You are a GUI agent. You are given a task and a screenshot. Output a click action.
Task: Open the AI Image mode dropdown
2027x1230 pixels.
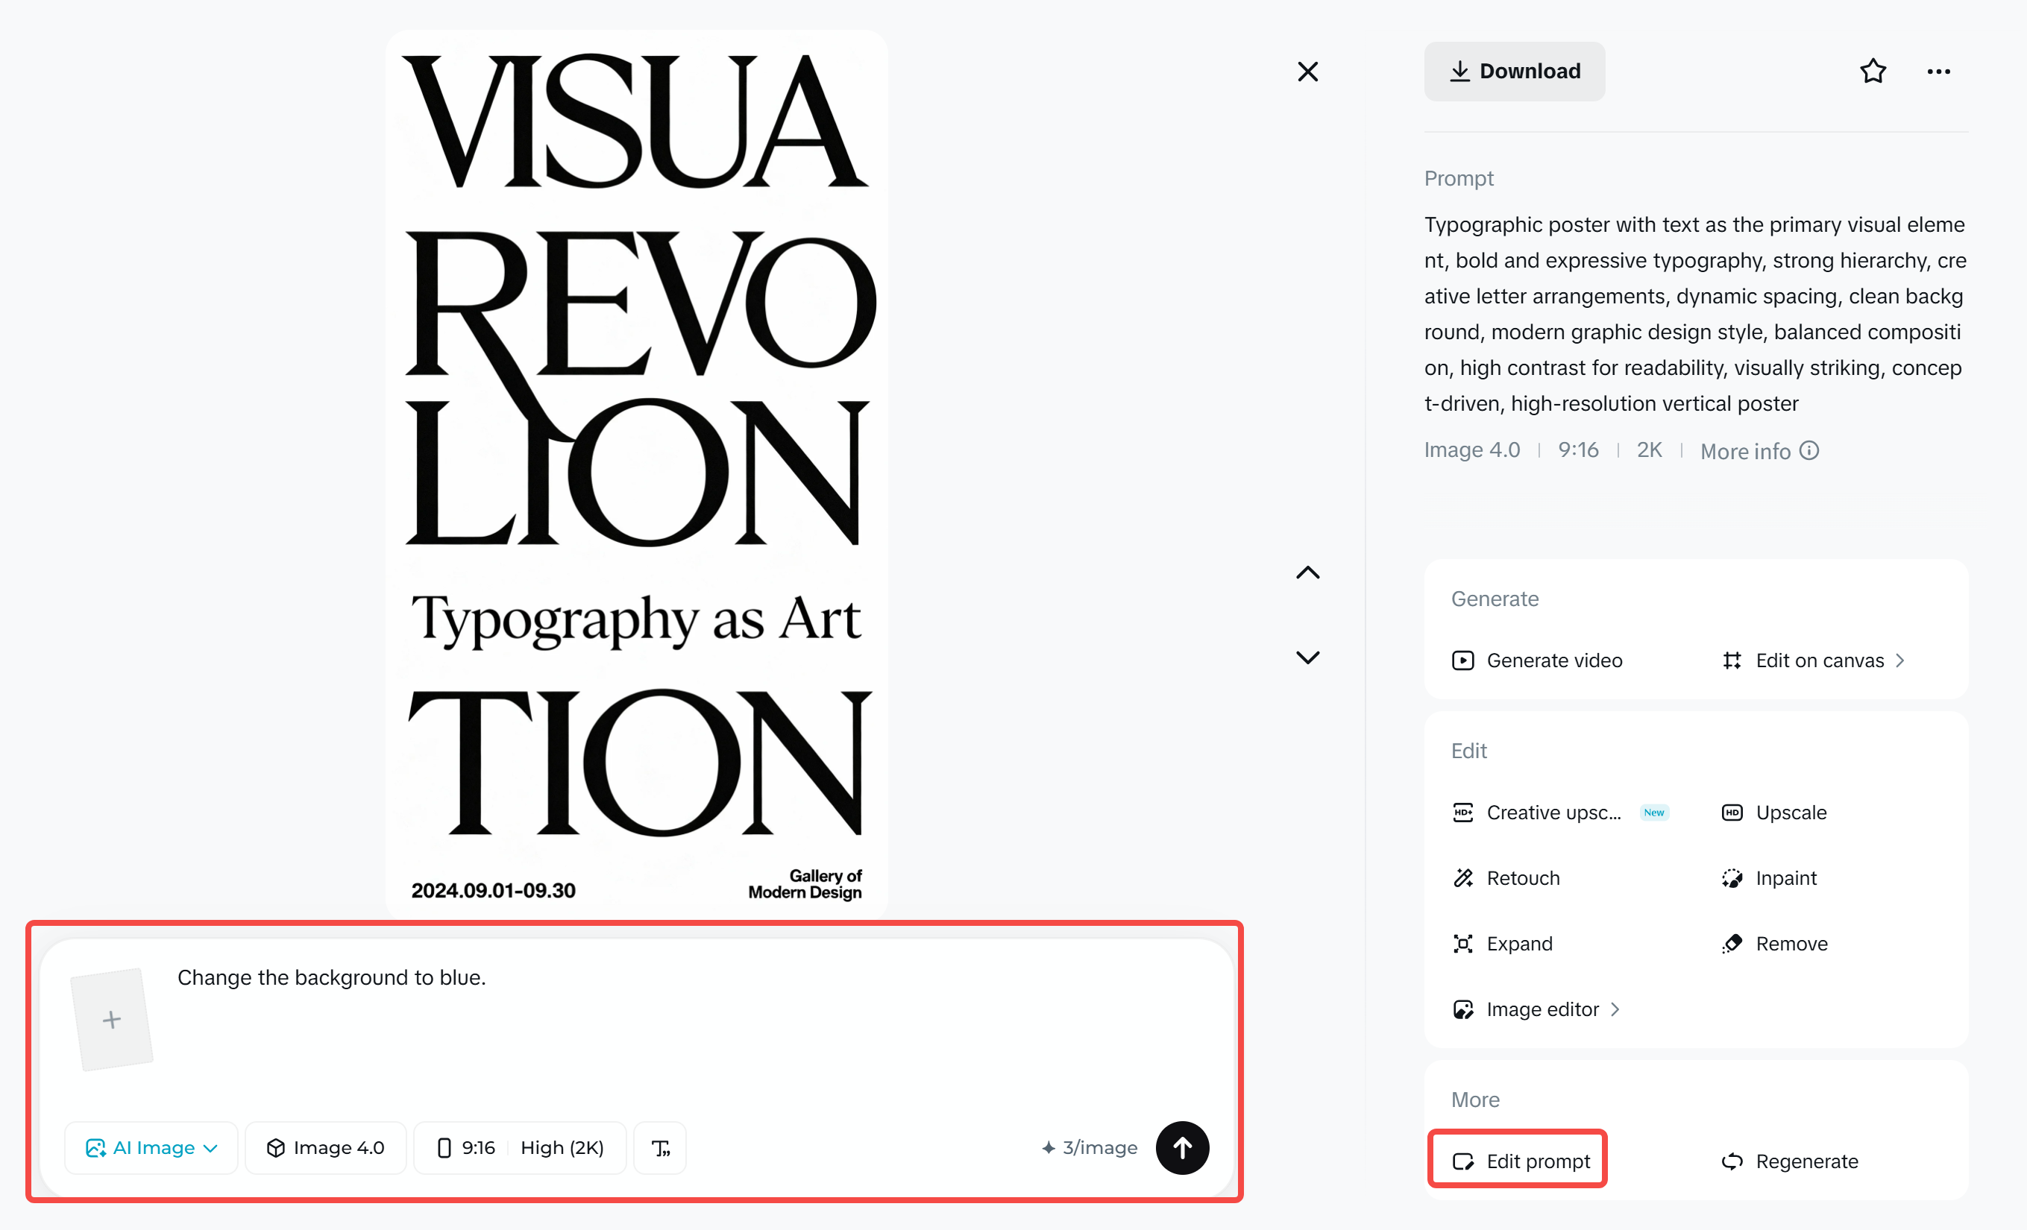click(151, 1147)
